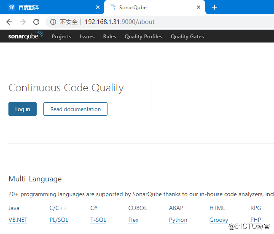This screenshot has height=234, width=274.
Task: Open Quality Profiles
Action: (x=143, y=37)
